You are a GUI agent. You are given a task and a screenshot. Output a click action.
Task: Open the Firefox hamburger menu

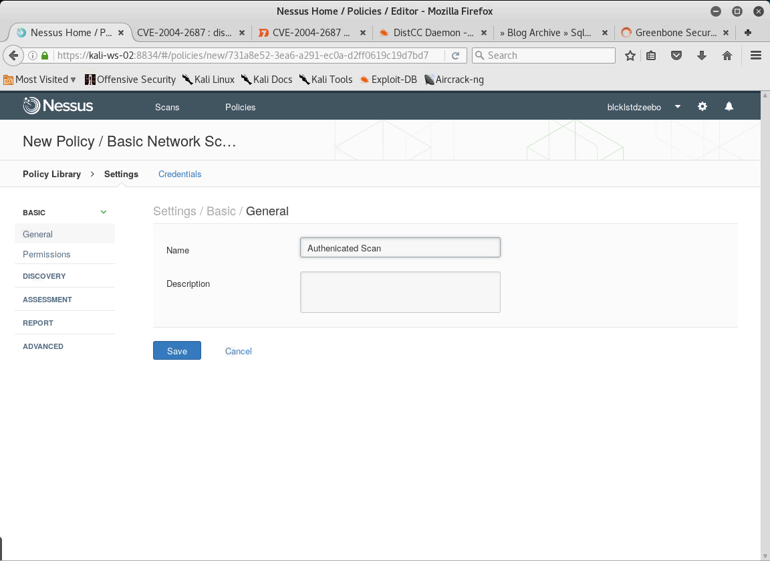(756, 56)
